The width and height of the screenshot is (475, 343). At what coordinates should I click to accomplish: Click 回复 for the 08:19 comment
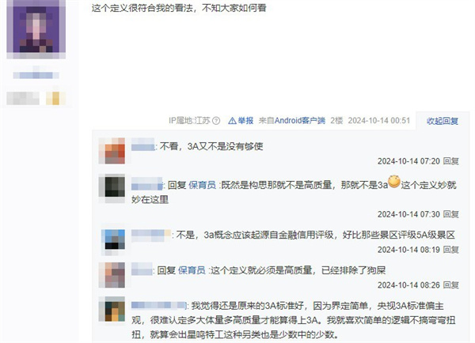pos(450,250)
